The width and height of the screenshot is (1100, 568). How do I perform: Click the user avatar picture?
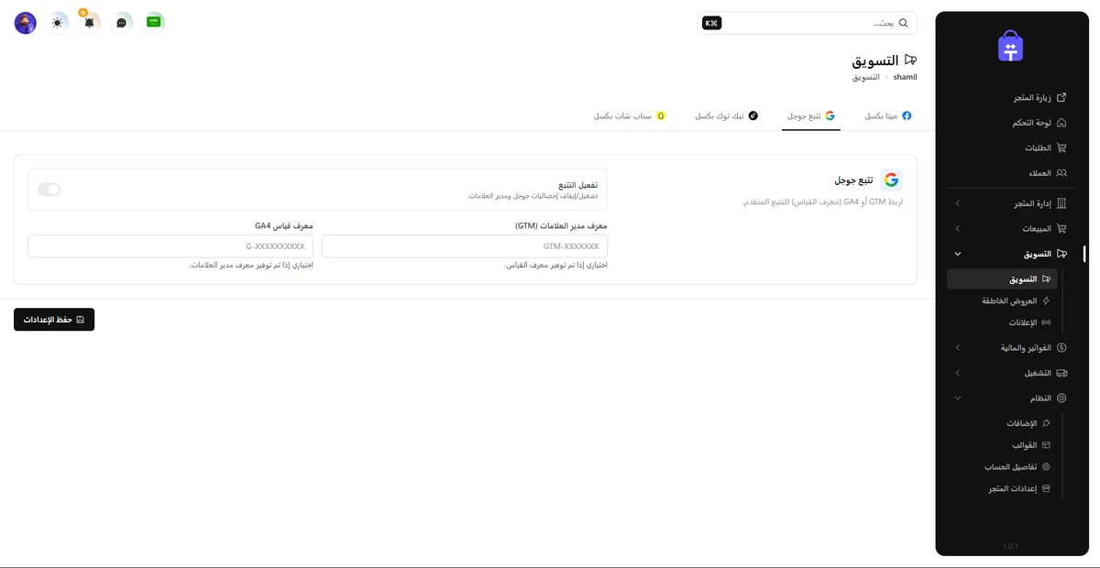[x=26, y=23]
